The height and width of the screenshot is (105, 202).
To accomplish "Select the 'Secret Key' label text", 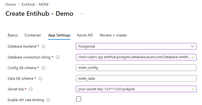I will tap(16, 89).
